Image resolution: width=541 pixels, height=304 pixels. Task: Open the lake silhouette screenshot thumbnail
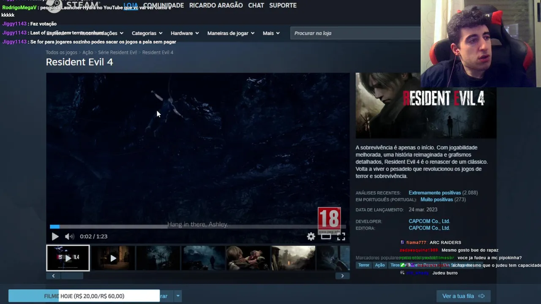pyautogui.click(x=203, y=258)
